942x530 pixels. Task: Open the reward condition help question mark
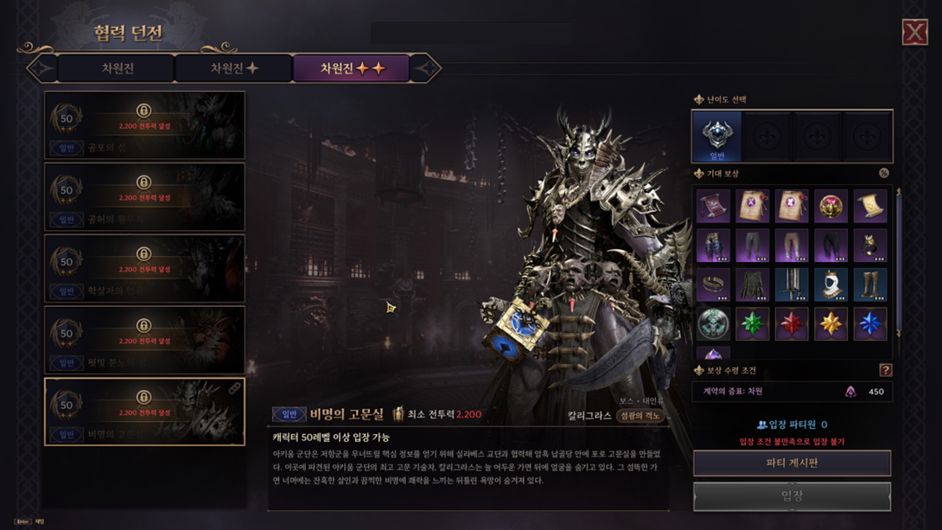point(885,370)
